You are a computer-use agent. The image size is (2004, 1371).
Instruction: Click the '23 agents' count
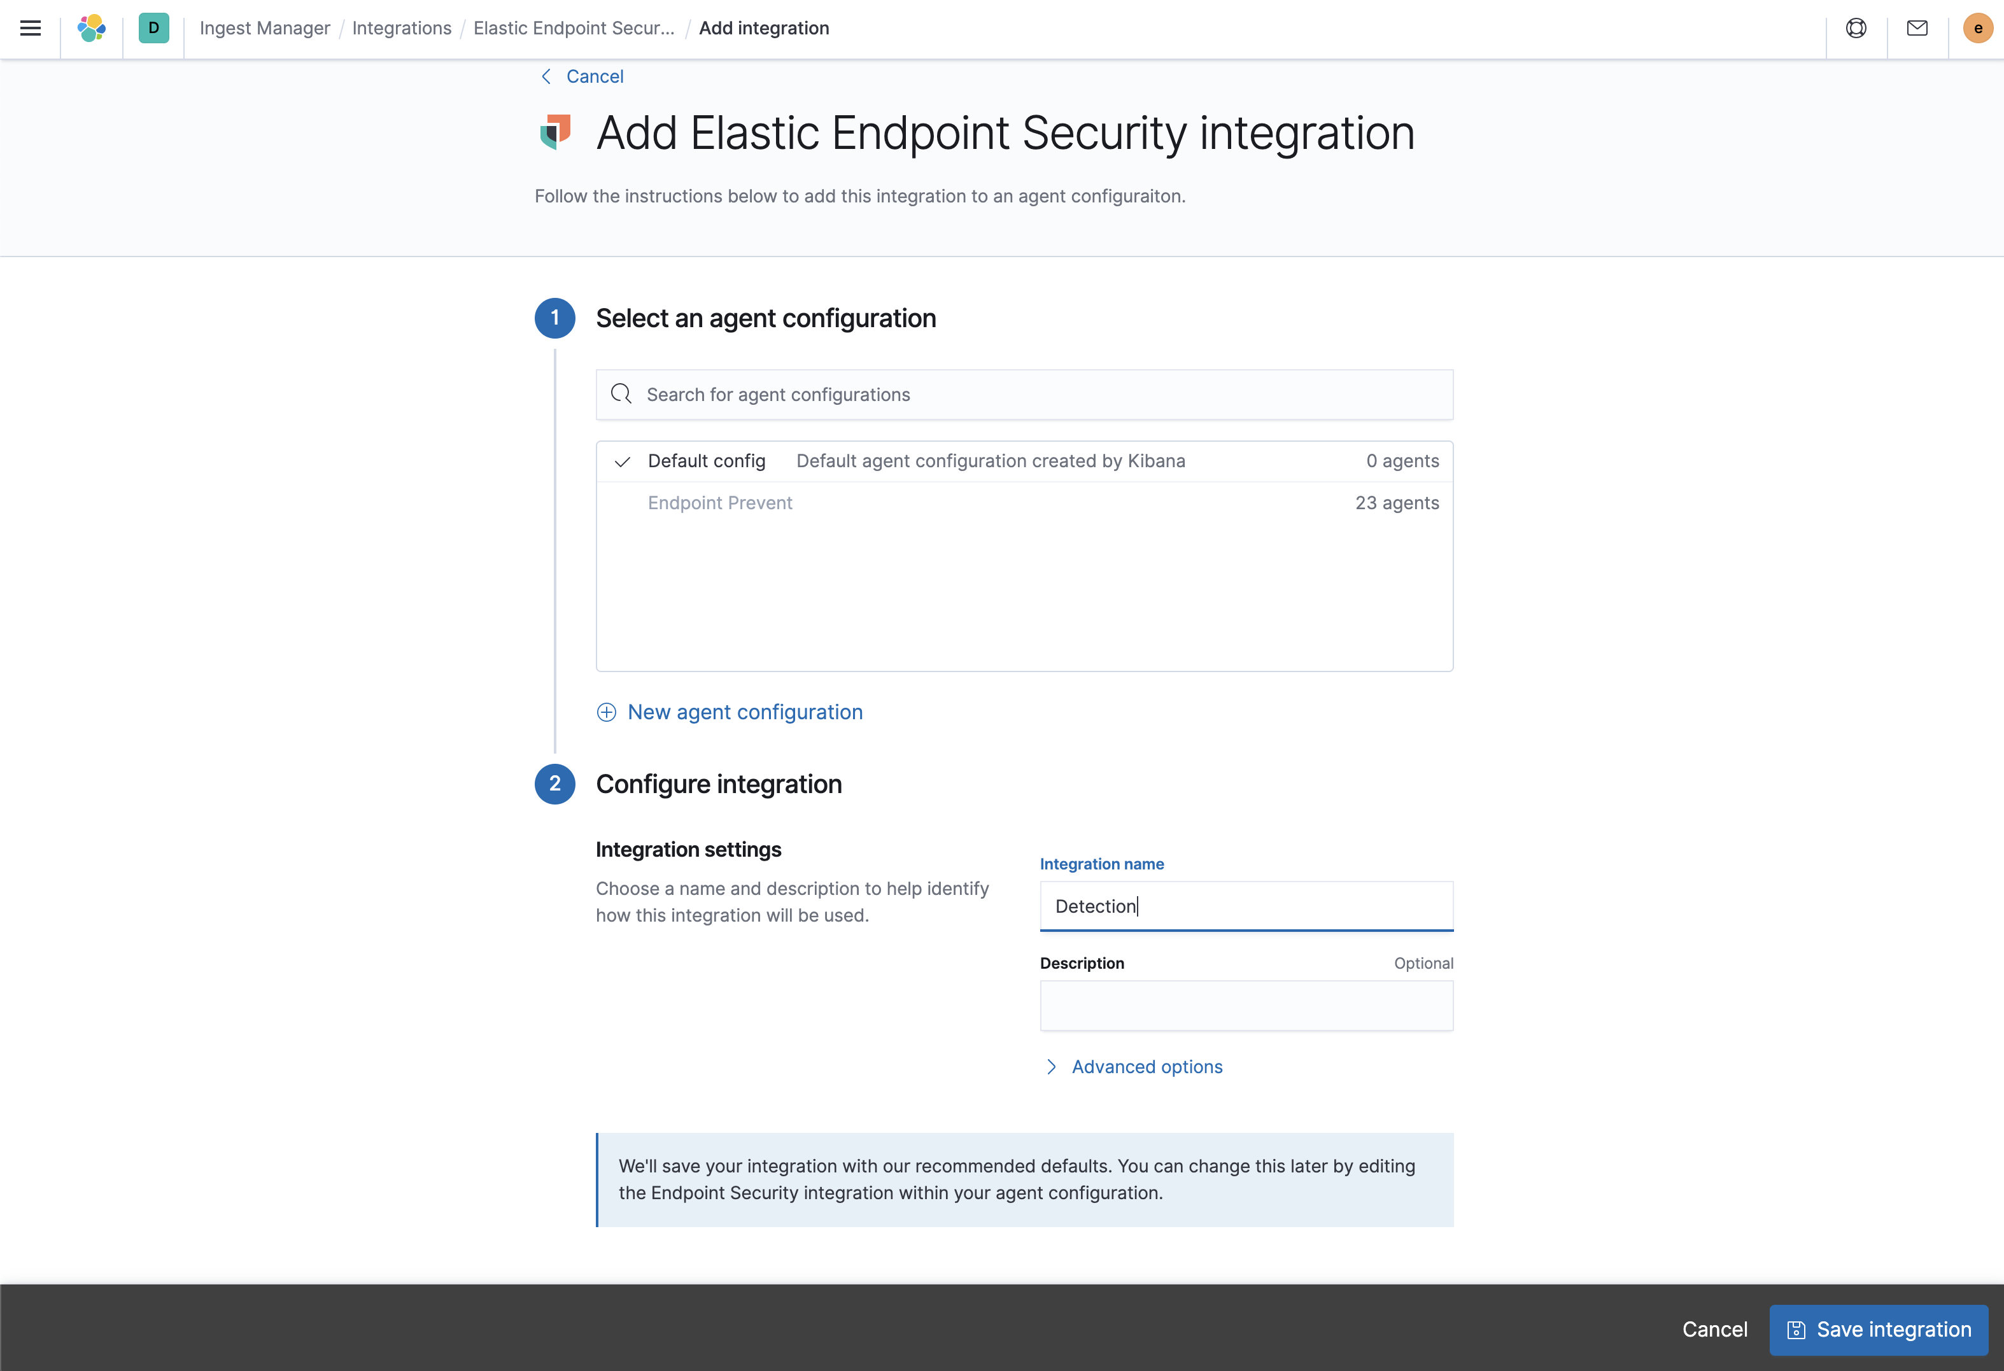(1397, 503)
